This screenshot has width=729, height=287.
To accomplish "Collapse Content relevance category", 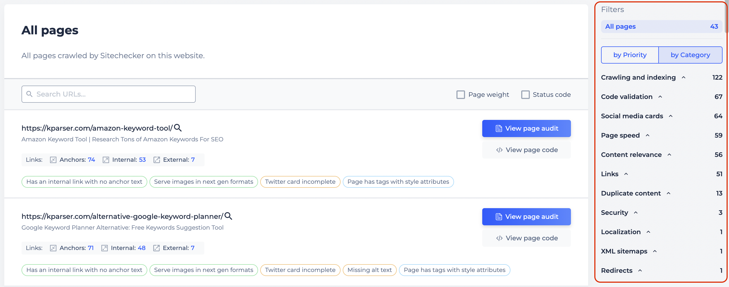I will click(x=669, y=155).
